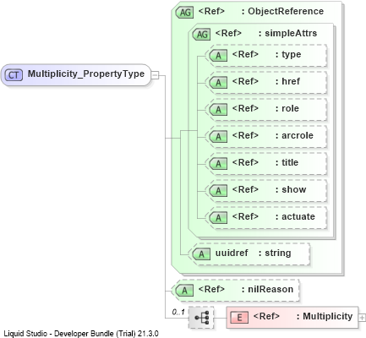366x338 pixels.
Task: Click the ': show' attribute name
Action: pos(291,189)
